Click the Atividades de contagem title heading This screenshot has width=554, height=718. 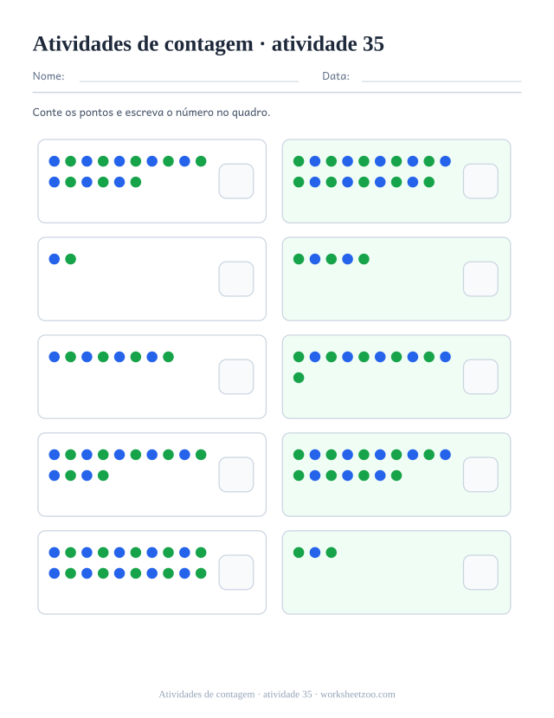pos(209,44)
